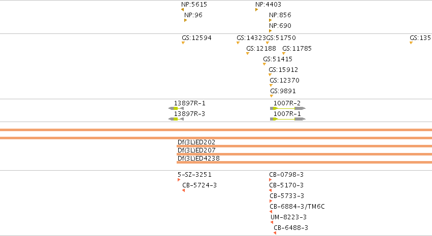Click the second unlabeled orange deficiency bar
The image size is (432, 236).
[216, 138]
